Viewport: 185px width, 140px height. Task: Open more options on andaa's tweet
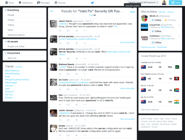[x=85, y=135]
